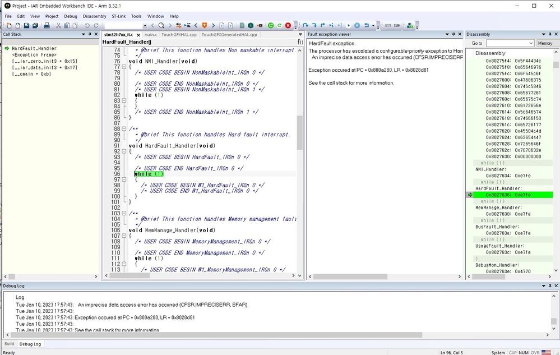Close the Fault exception viewer panel

click(460, 34)
